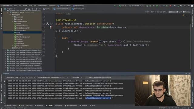
Task: Click the Hilt gutter icon on line 15
Action: 48,24
